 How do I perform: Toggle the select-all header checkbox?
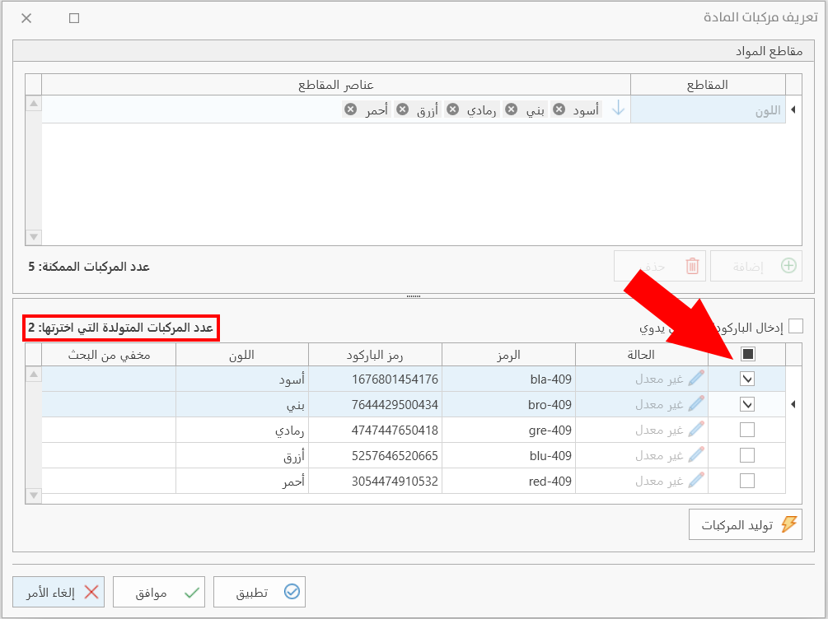click(x=748, y=354)
